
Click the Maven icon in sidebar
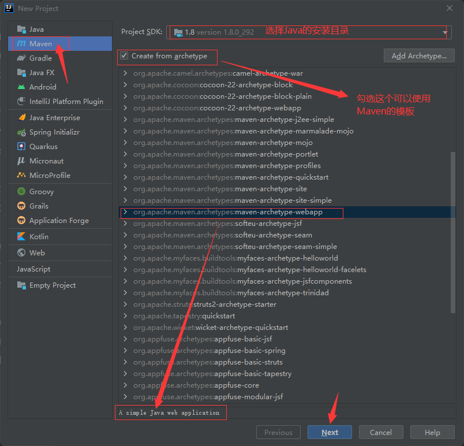(x=21, y=43)
